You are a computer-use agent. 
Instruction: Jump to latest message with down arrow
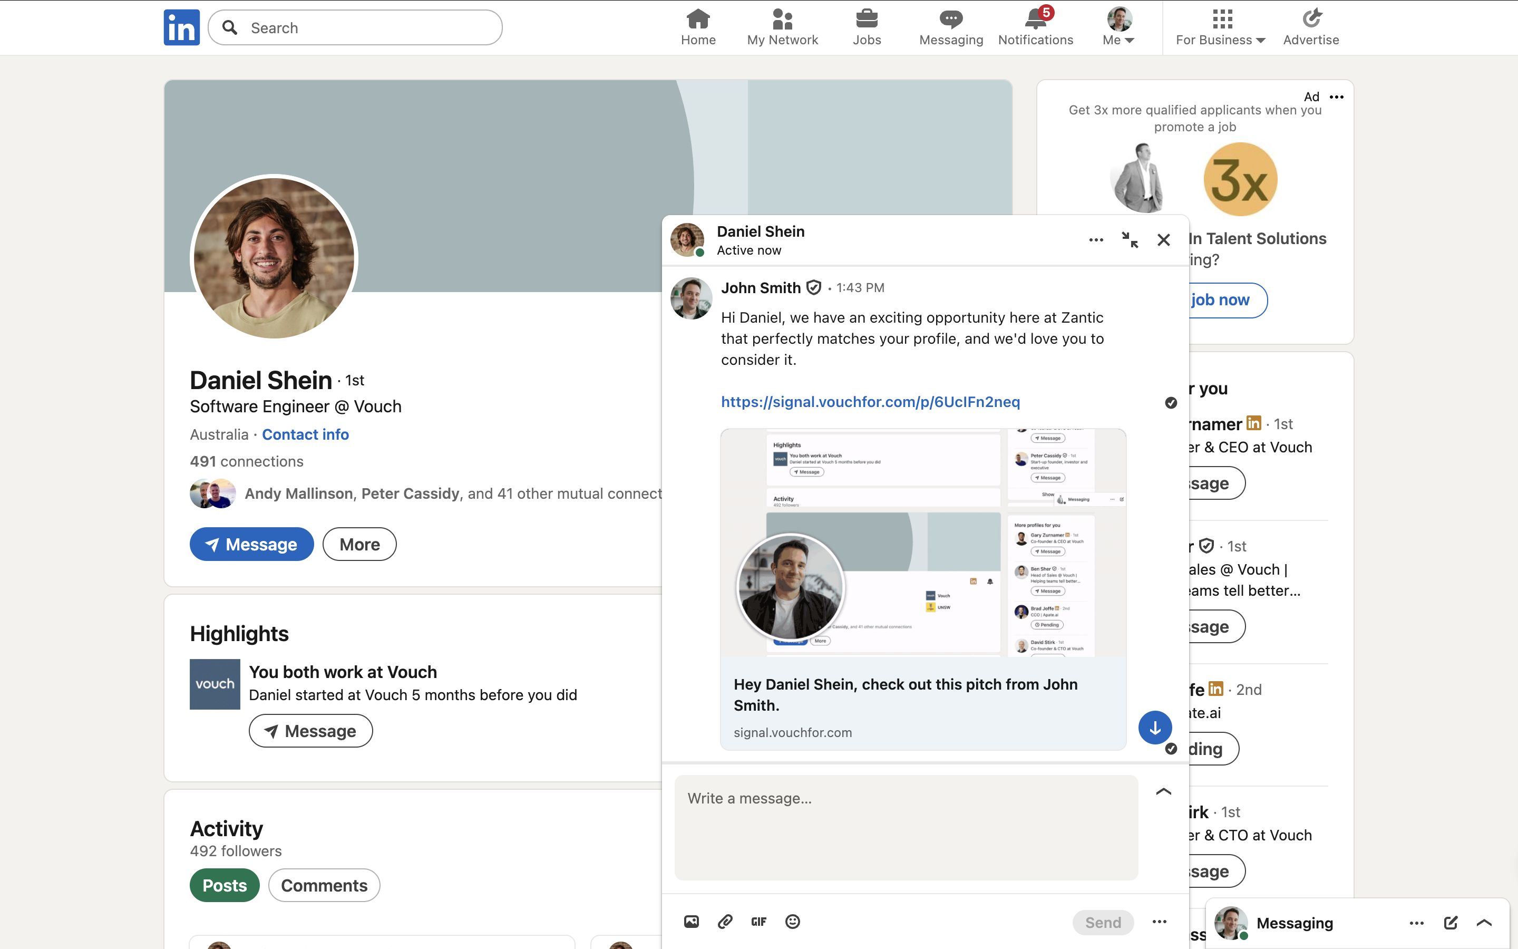[x=1155, y=728]
